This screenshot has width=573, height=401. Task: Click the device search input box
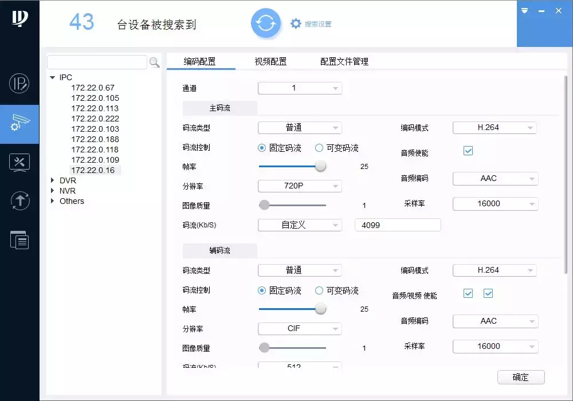[97, 62]
